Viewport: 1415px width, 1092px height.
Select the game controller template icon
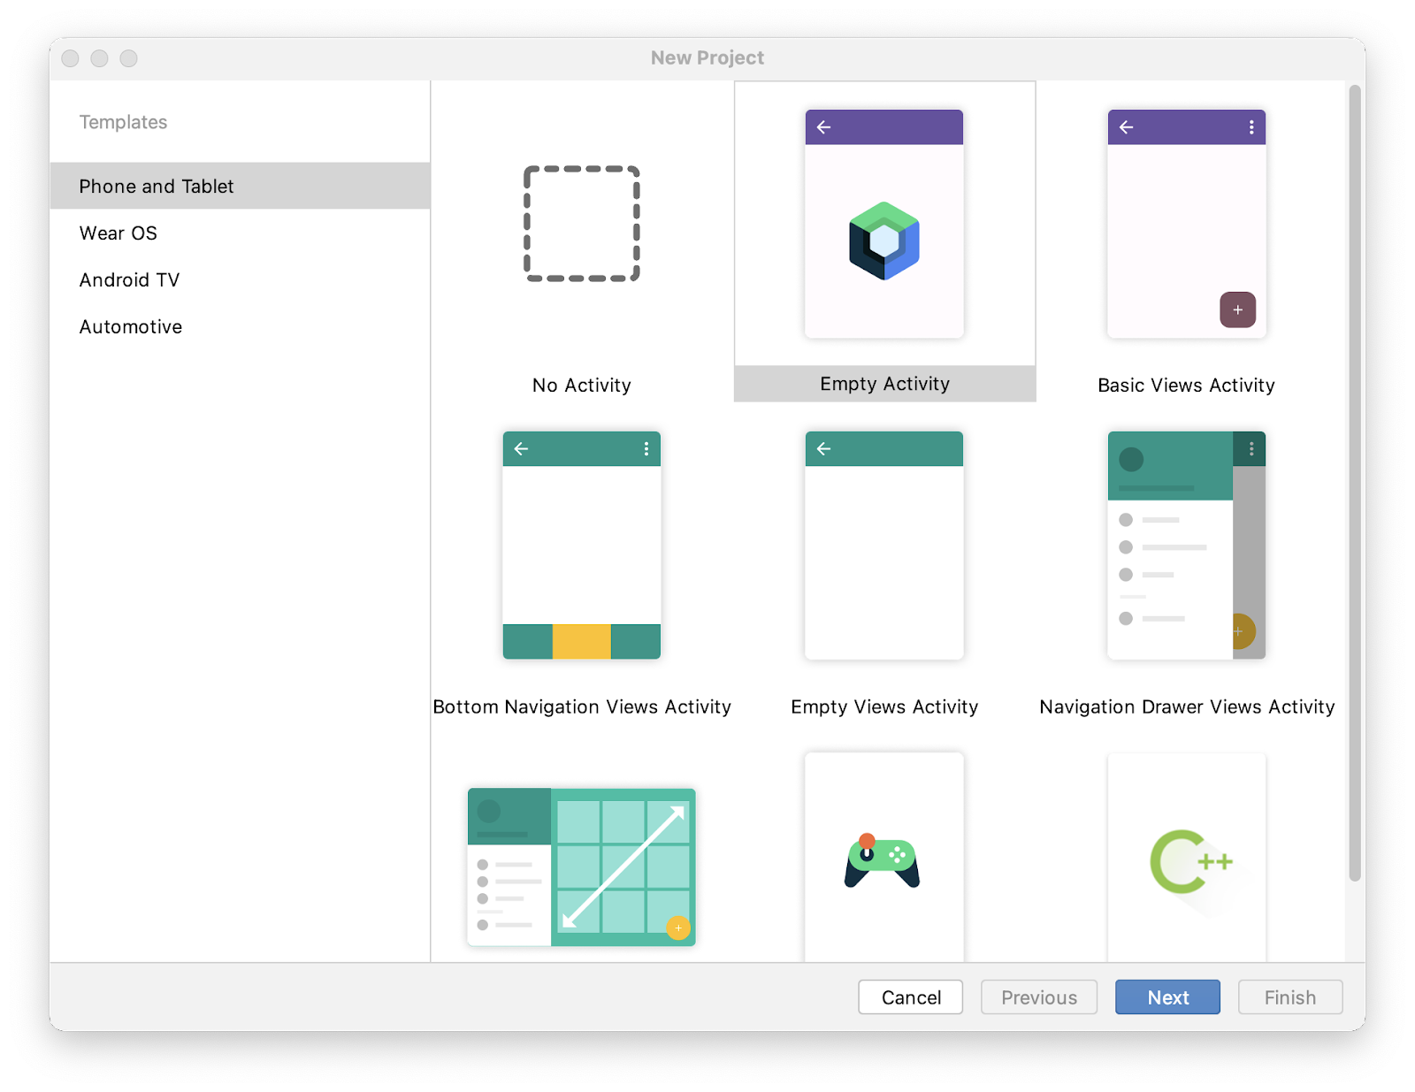point(883,860)
